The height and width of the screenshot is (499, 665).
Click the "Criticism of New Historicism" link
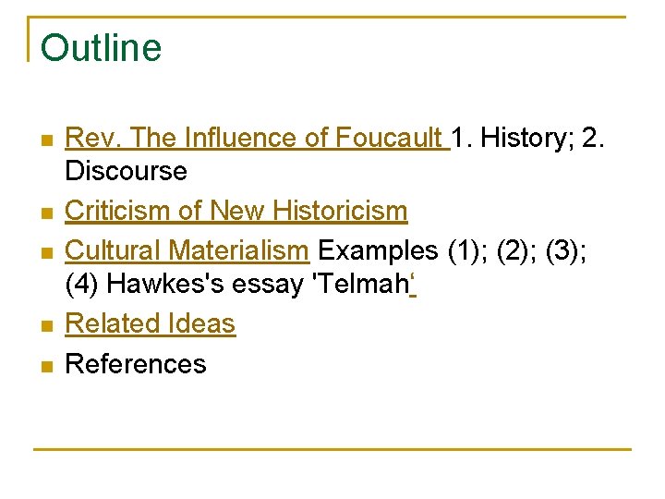236,211
